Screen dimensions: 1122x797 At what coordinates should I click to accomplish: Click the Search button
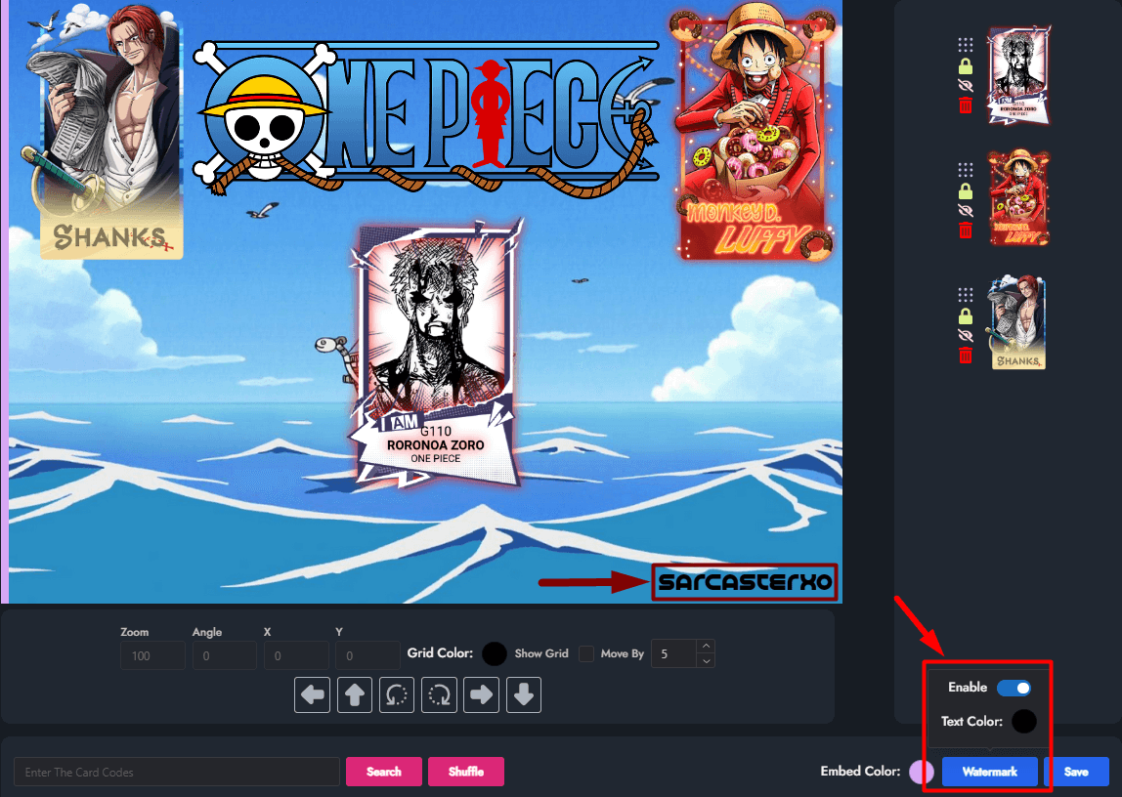(384, 772)
